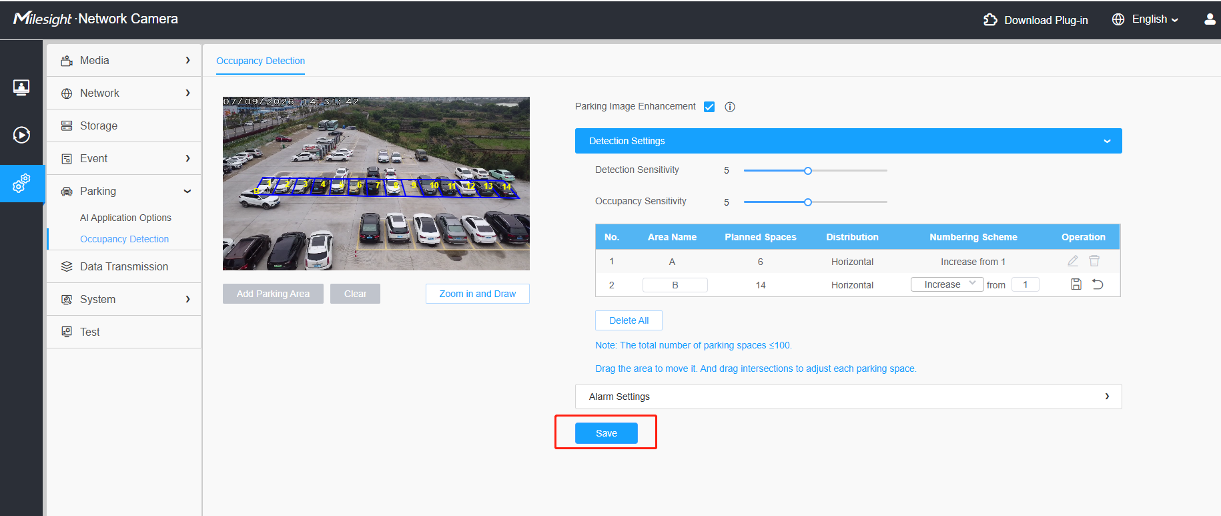This screenshot has width=1221, height=516.
Task: Click the parking lot camera preview
Action: point(376,184)
